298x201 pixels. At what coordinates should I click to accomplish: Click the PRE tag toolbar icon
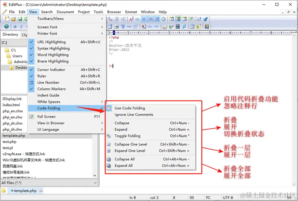(129, 26)
